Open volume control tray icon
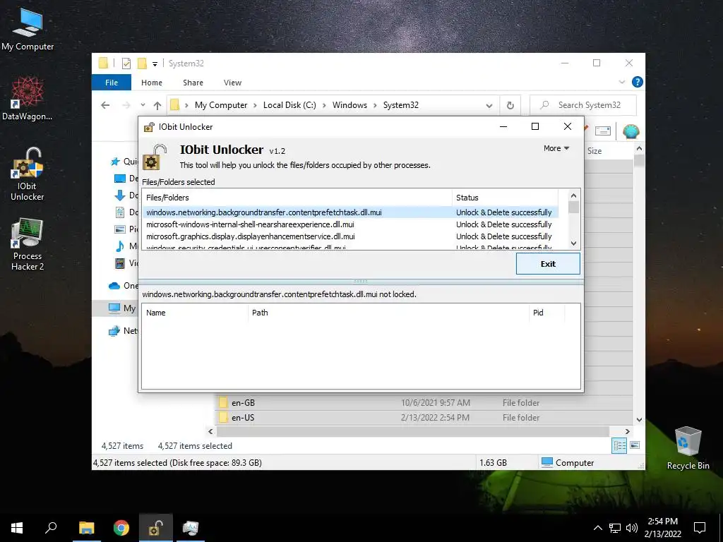 click(632, 528)
